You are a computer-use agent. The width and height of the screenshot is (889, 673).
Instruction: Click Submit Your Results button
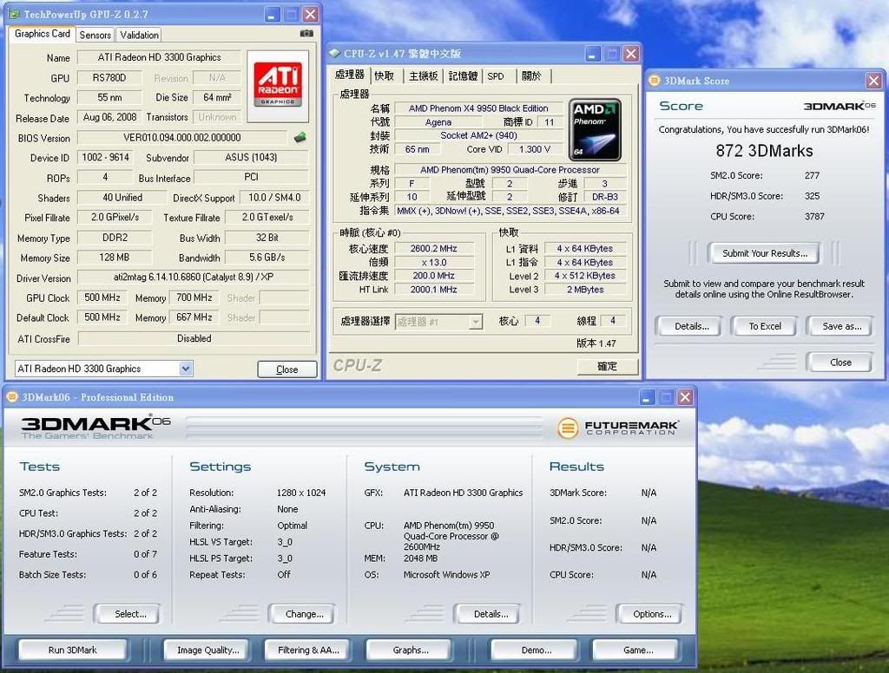pyautogui.click(x=765, y=253)
